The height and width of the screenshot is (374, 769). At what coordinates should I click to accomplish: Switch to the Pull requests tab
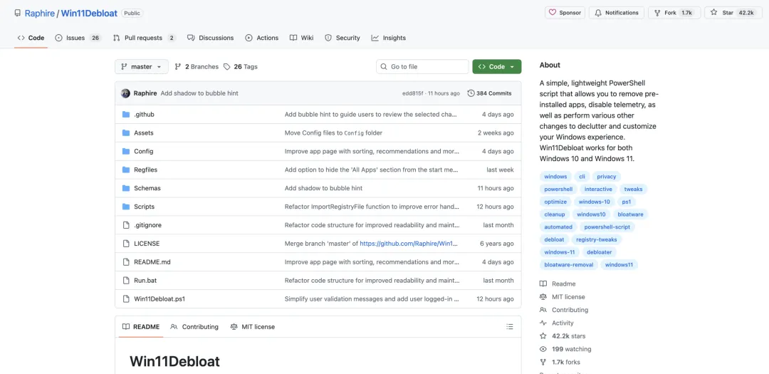[x=144, y=38]
